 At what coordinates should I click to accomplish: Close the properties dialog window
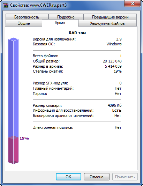(132, 3)
